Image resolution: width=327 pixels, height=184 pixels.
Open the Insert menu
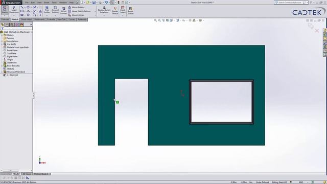click(46, 3)
